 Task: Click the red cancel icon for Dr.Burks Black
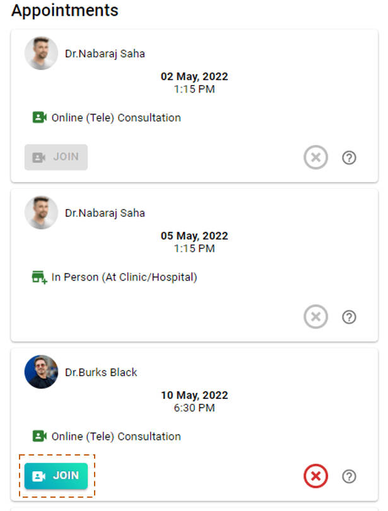(x=316, y=476)
